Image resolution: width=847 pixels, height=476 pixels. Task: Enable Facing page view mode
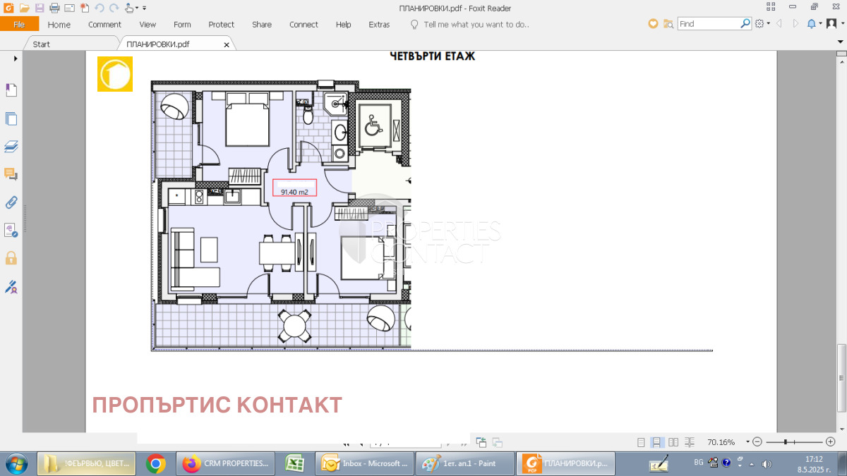click(x=674, y=441)
